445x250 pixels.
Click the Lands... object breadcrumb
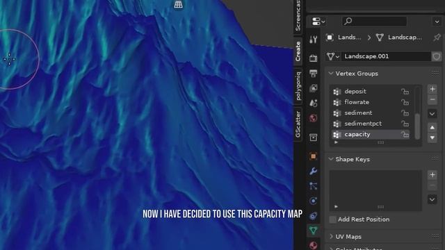(x=349, y=37)
